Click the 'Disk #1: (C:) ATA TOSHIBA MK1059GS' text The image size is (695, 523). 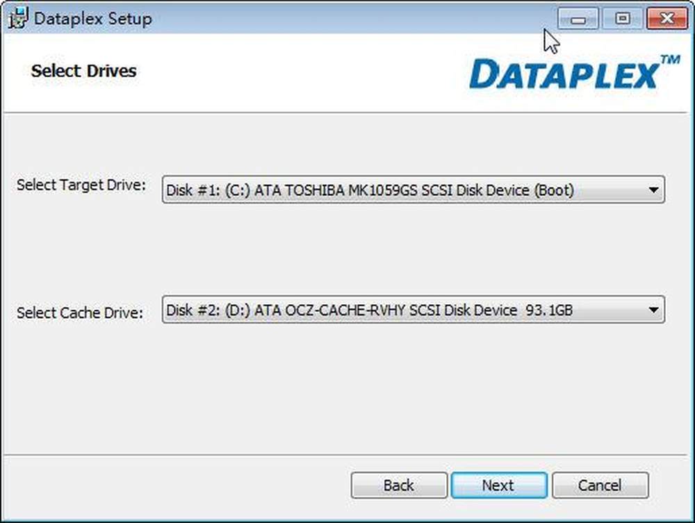coord(292,190)
